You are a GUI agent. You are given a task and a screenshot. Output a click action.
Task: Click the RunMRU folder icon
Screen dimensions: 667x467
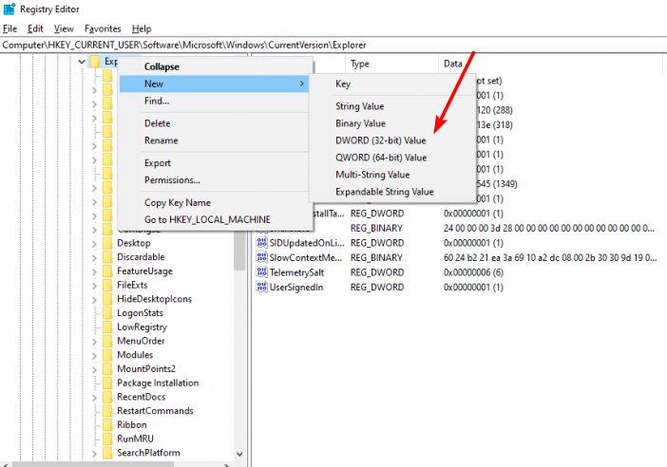coord(107,439)
